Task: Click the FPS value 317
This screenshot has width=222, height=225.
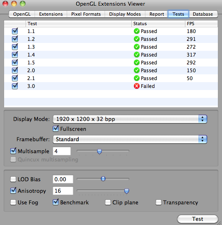Action: (x=191, y=54)
